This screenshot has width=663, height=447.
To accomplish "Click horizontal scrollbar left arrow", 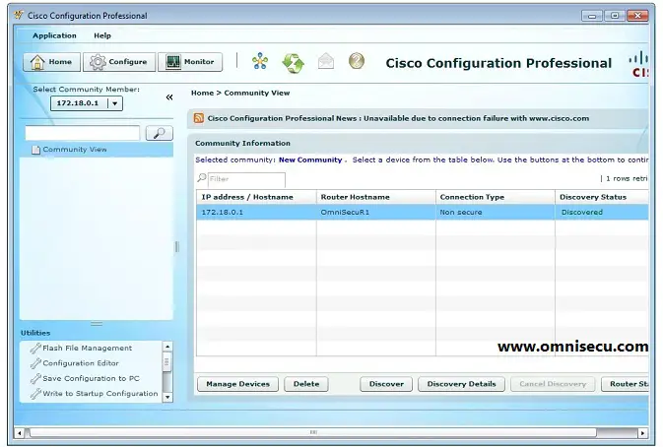I will pos(20,433).
